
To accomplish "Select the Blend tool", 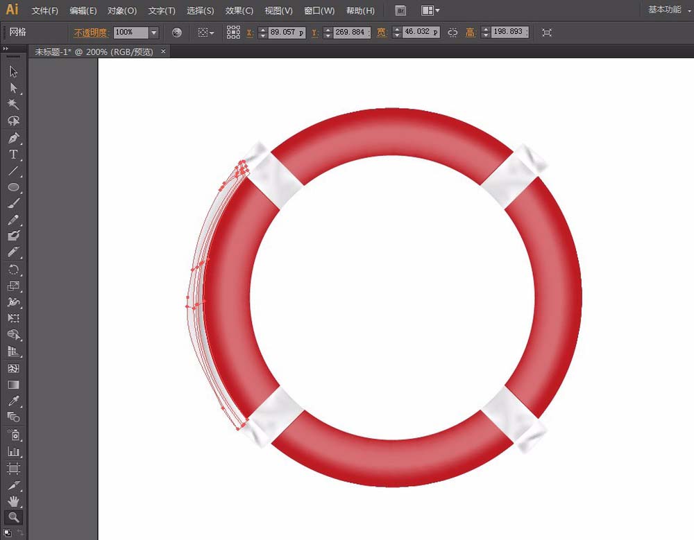I will (x=13, y=417).
